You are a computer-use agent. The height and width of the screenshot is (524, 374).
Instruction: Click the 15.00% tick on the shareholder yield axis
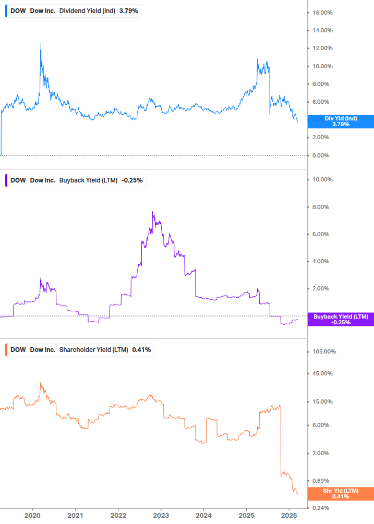pos(322,401)
